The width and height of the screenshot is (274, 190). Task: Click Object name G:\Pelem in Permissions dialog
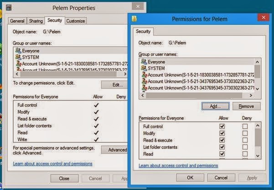click(x=177, y=43)
